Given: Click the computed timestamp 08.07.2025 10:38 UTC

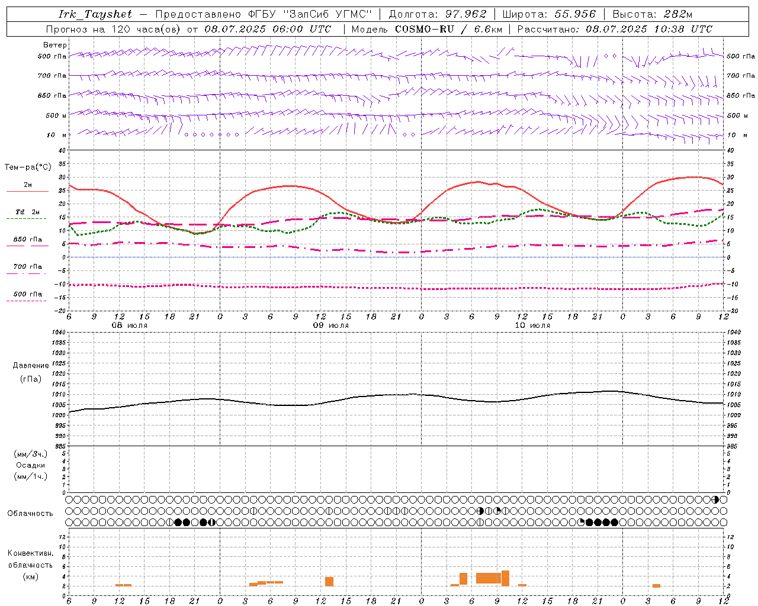Looking at the screenshot, I should tap(649, 29).
